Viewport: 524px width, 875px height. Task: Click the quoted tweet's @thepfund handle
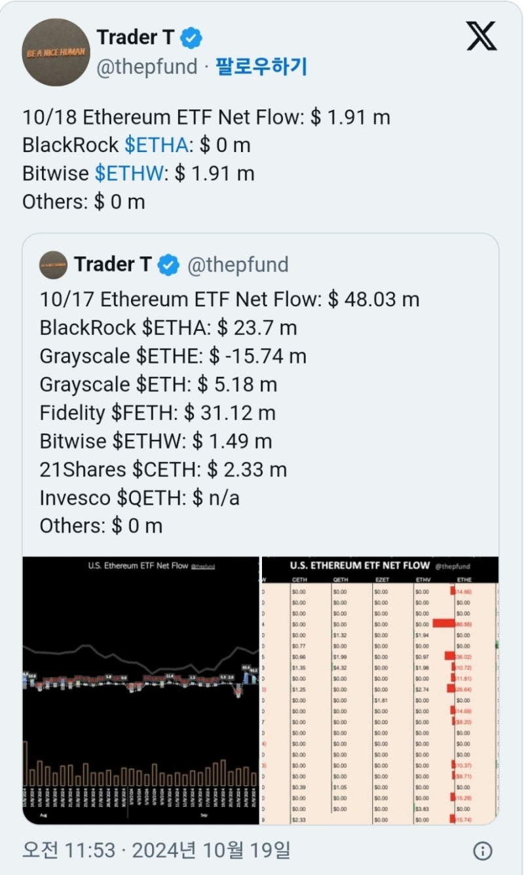click(x=238, y=265)
